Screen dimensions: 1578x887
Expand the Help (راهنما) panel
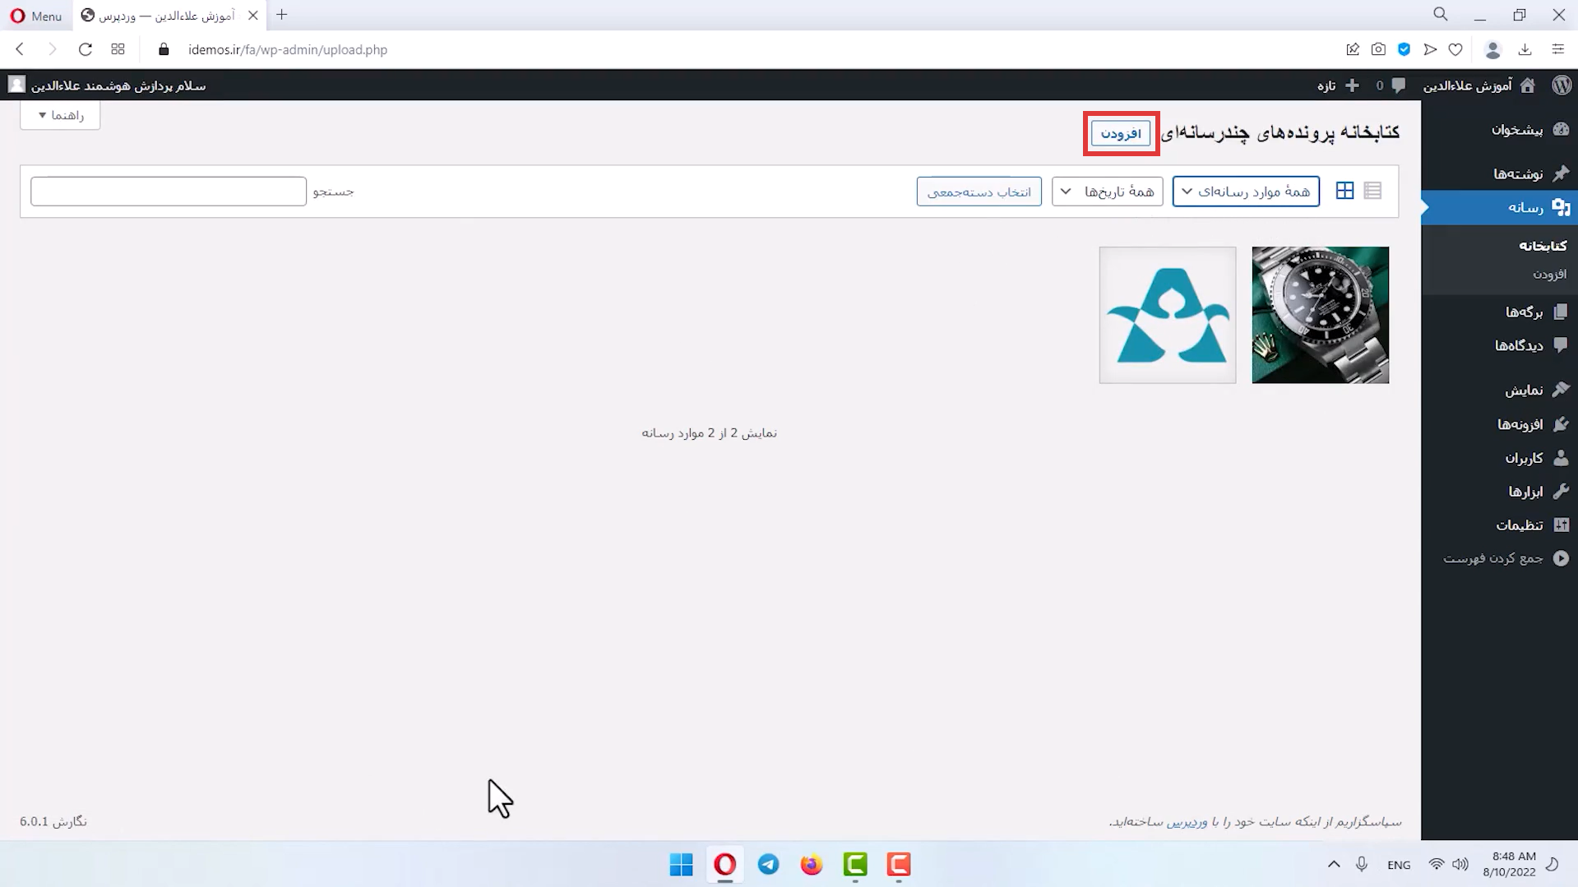60,115
